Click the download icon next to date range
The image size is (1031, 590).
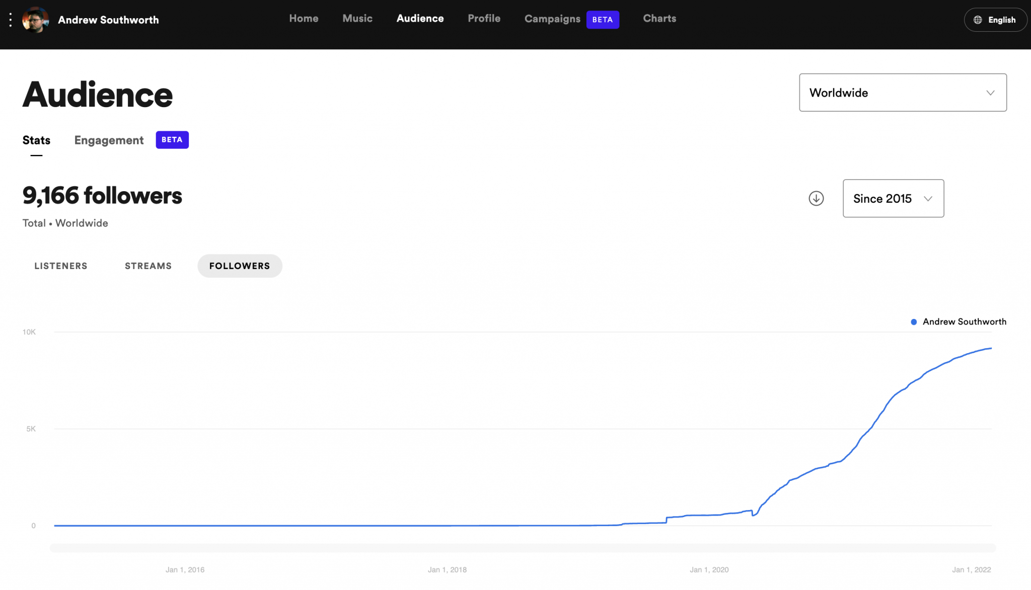click(816, 198)
